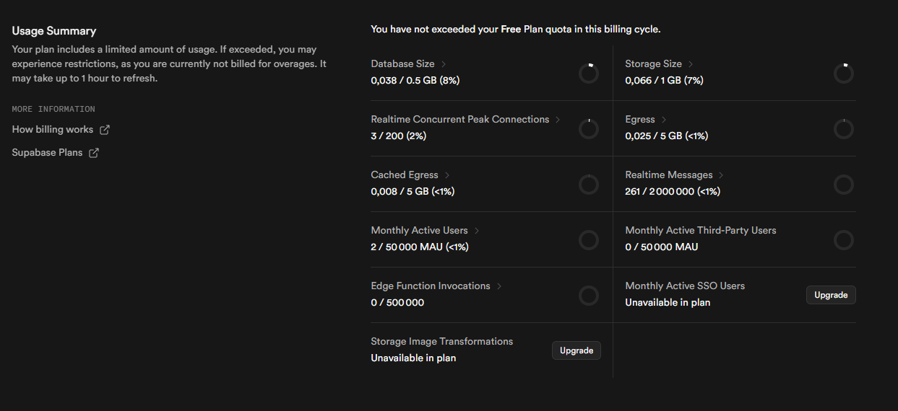The width and height of the screenshot is (898, 411).
Task: Open chevron beside Realtime Messages
Action: [x=722, y=175]
